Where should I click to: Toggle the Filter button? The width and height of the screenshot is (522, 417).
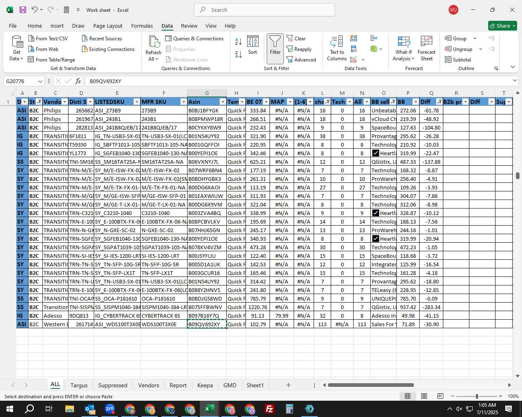[275, 49]
